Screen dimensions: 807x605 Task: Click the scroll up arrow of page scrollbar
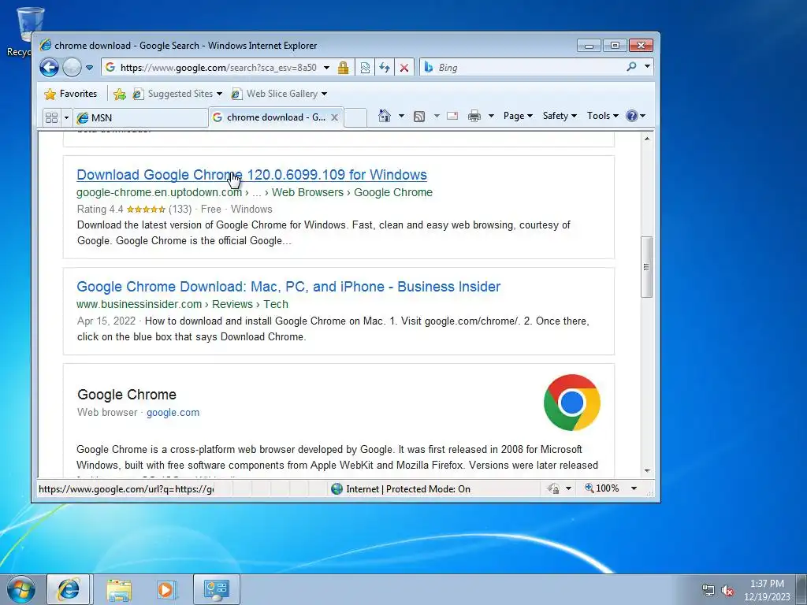pyautogui.click(x=647, y=139)
